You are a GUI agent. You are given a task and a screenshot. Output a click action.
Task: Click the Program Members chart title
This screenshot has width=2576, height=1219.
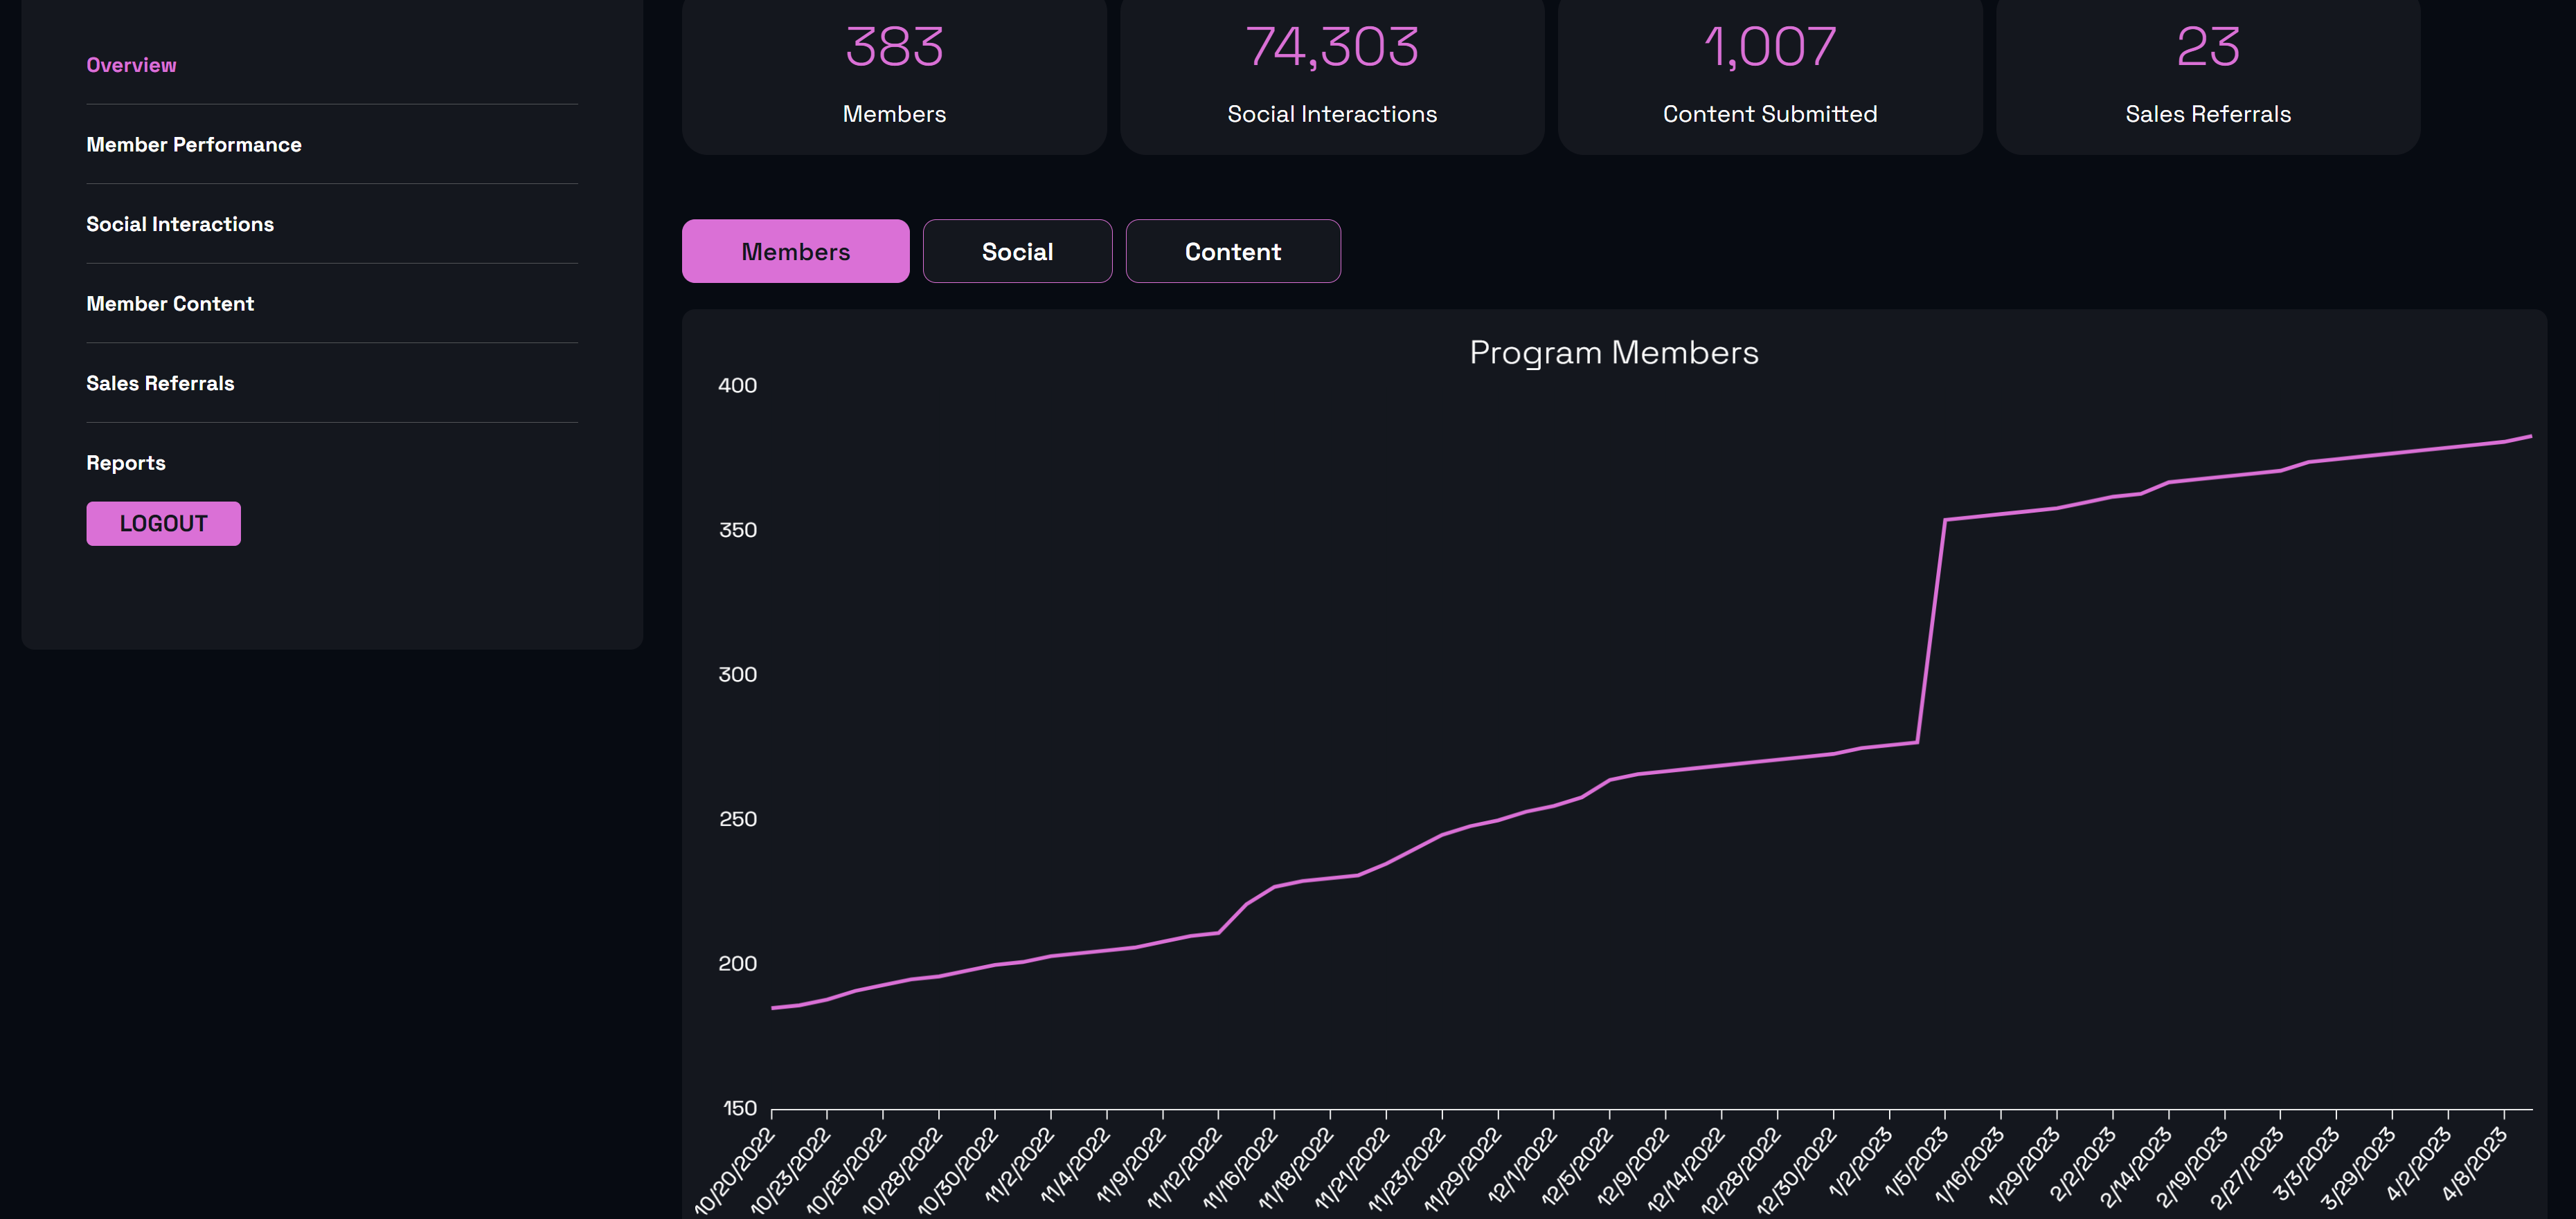point(1613,353)
